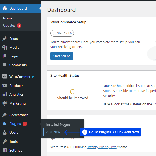This screenshot has height=156, width=156.
Task: Open the Tools menu label
Action: (x=13, y=142)
